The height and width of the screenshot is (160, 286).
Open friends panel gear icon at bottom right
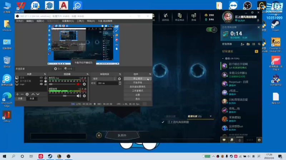click(259, 140)
